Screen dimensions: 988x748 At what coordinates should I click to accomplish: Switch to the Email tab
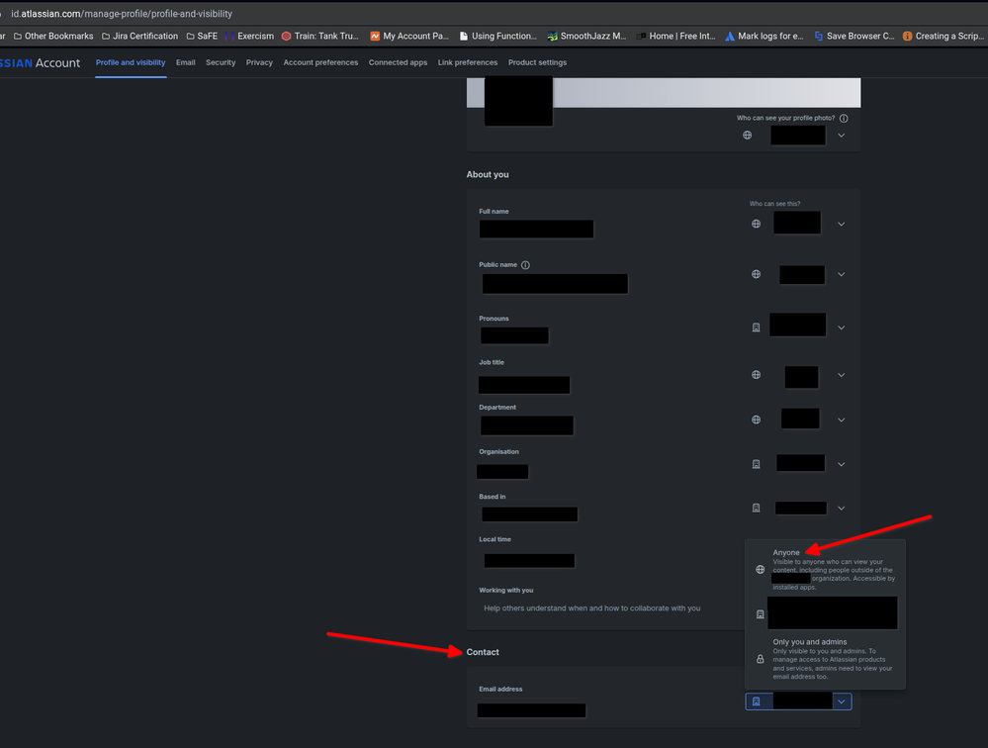point(185,62)
